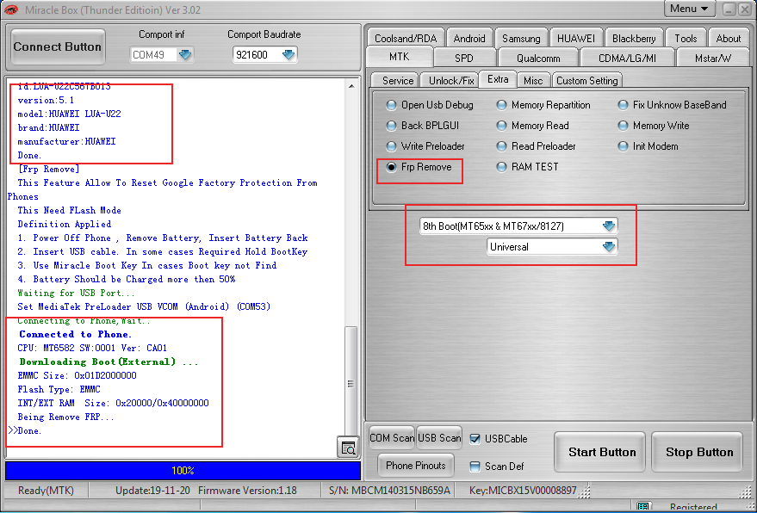The width and height of the screenshot is (757, 513).
Task: Switch to the Qualcomm tab
Action: tap(538, 58)
